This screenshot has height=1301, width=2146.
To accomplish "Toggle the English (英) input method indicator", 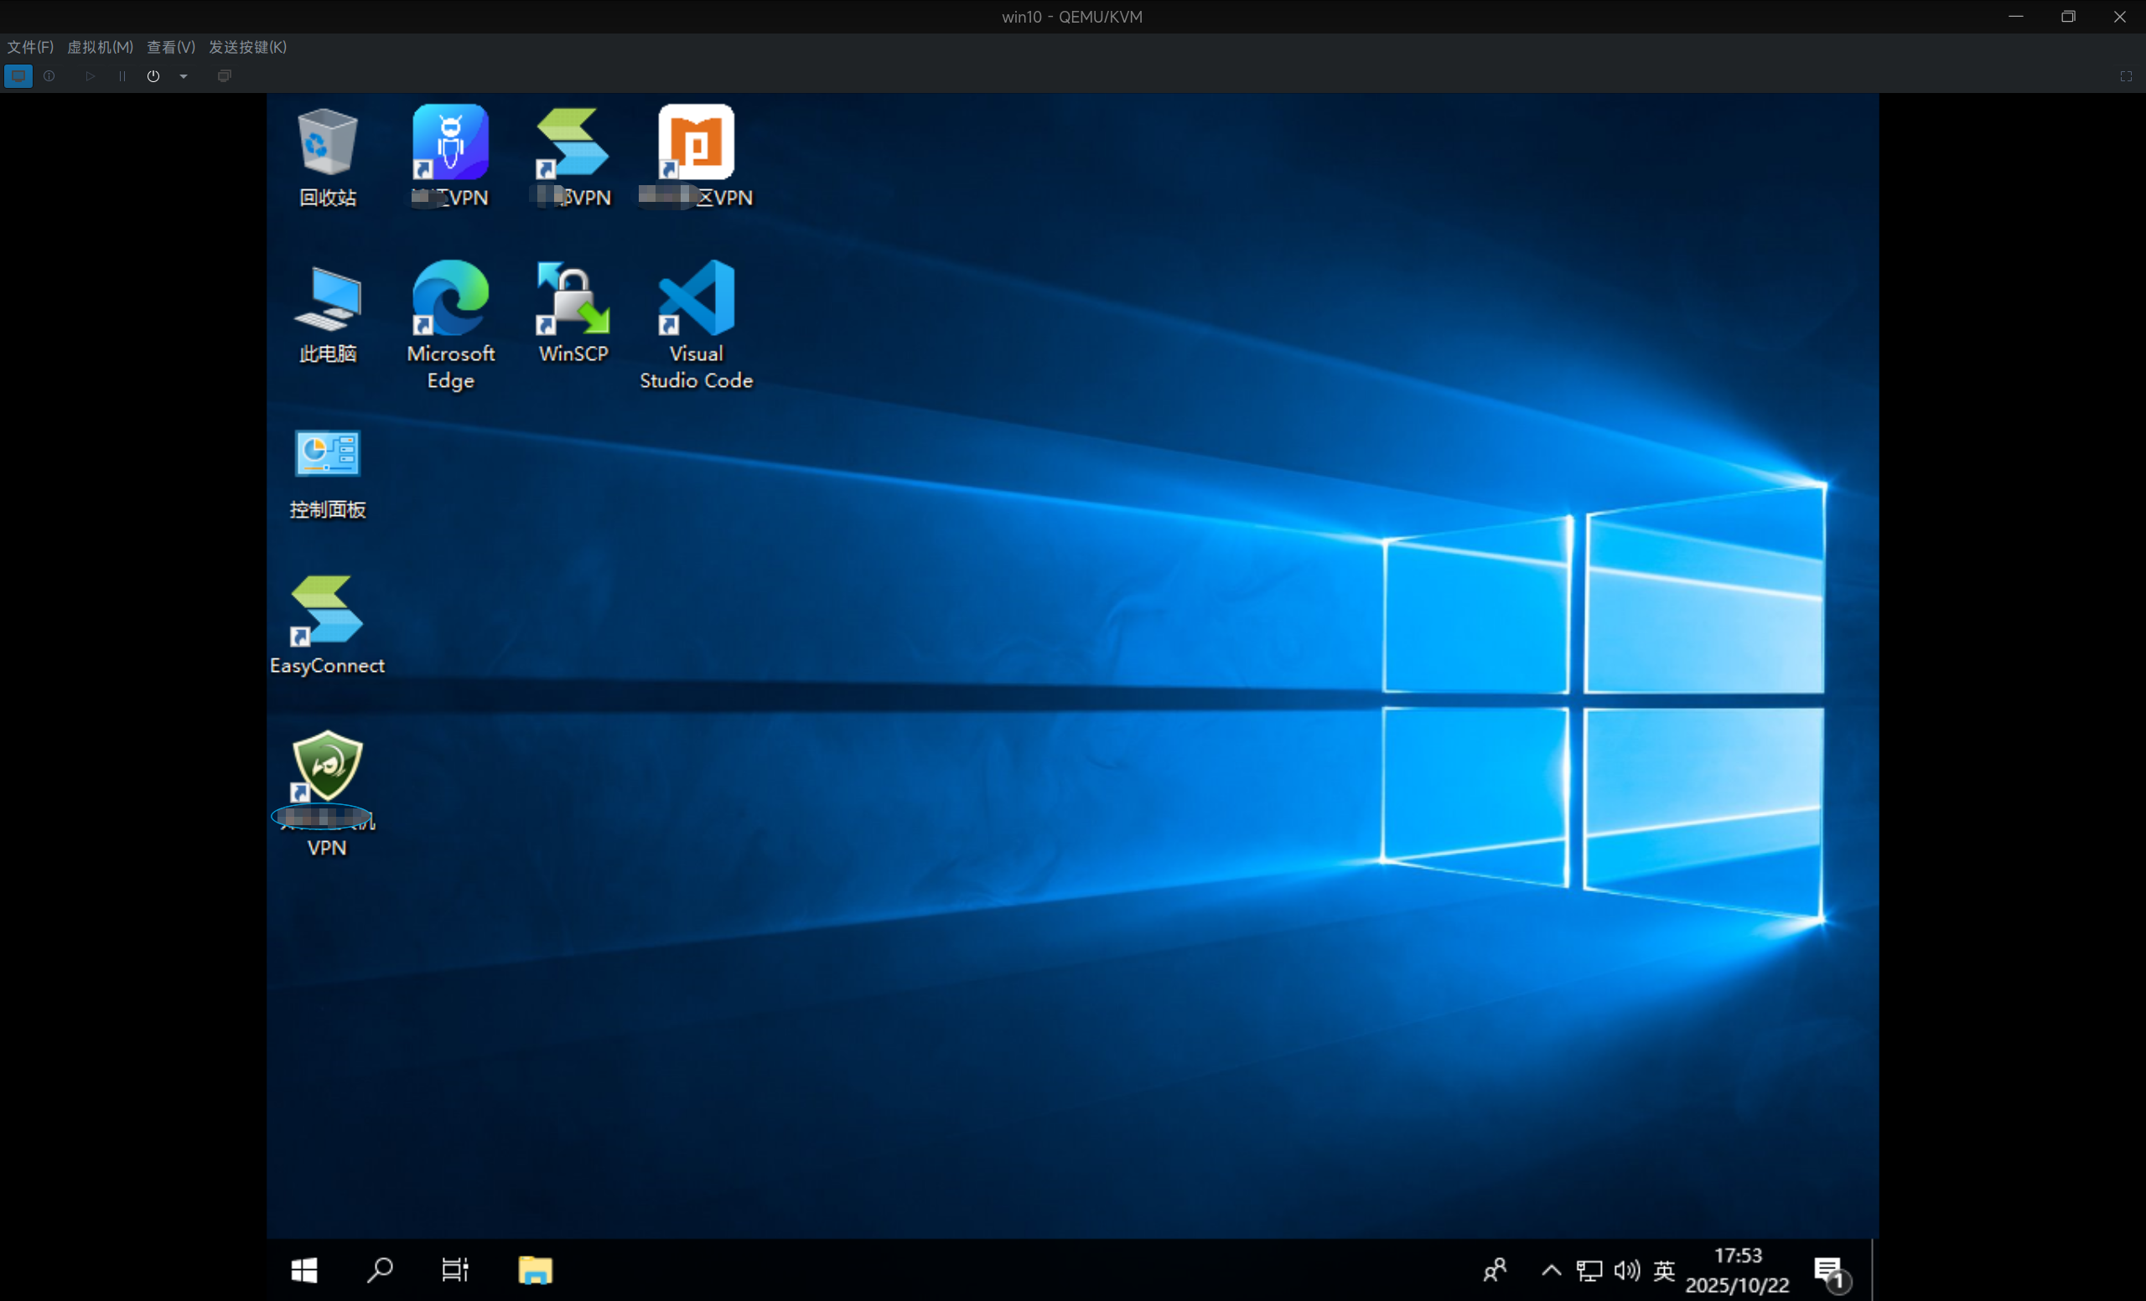I will coord(1663,1270).
